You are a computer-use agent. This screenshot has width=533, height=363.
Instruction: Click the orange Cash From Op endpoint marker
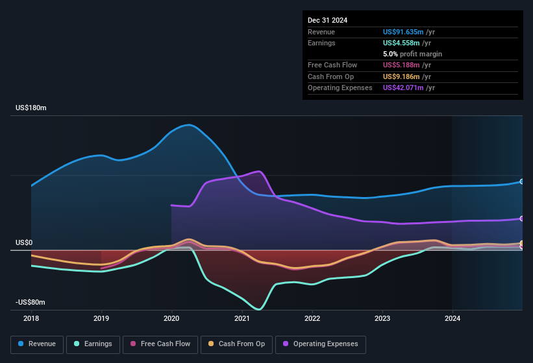(522, 243)
